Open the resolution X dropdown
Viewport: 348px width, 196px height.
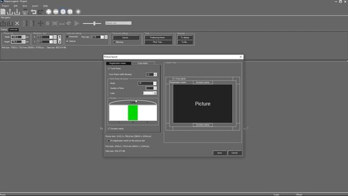(51, 37)
